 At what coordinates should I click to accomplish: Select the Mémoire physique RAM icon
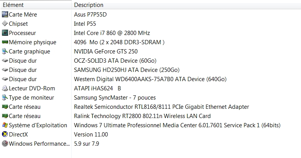5,42
